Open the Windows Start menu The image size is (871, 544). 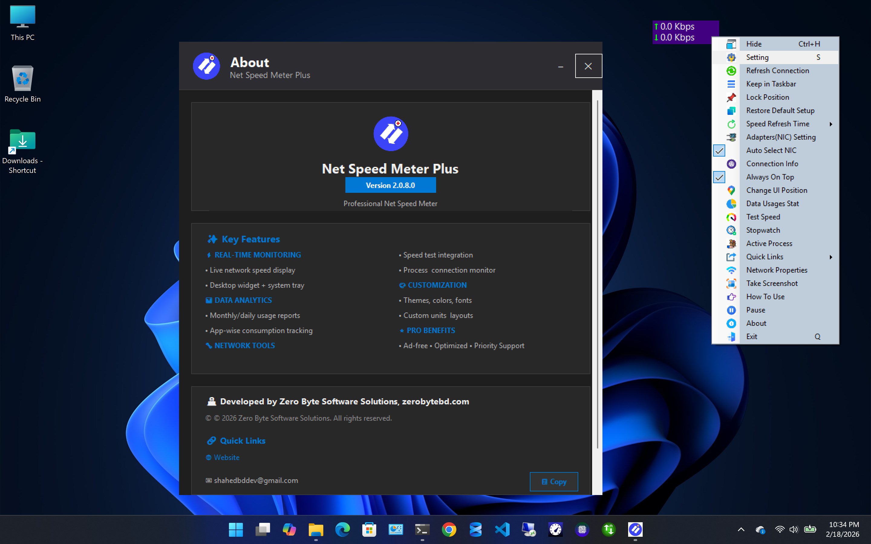[x=236, y=529]
